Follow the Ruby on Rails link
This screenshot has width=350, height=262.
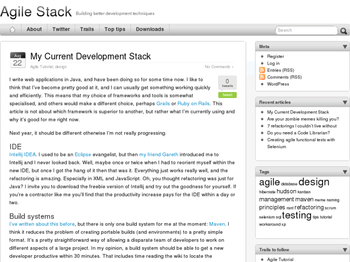pos(194,103)
